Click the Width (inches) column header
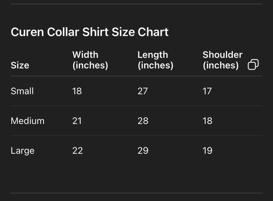 pyautogui.click(x=90, y=60)
